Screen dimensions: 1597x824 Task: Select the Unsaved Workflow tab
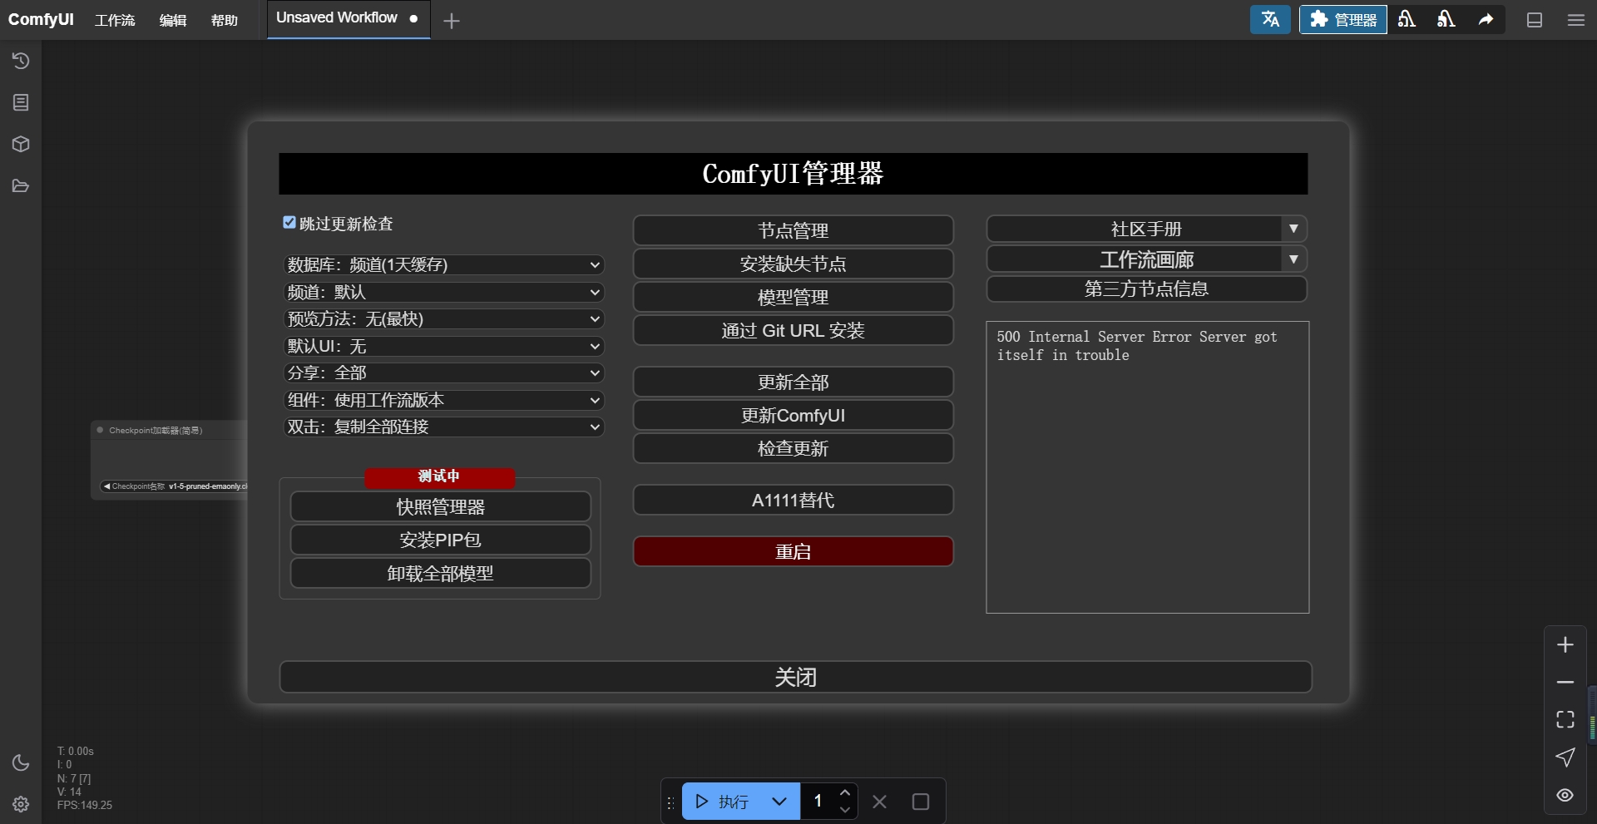(349, 18)
